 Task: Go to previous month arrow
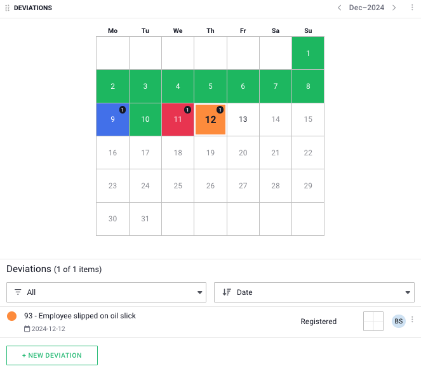[x=339, y=8]
